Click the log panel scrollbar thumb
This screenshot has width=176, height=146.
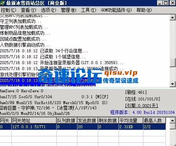coord(173,63)
